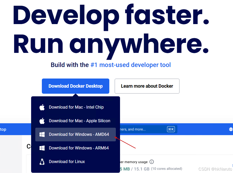Click the settings icon at right of blue navbar
Screen dimensions: 233x173
pos(231,129)
